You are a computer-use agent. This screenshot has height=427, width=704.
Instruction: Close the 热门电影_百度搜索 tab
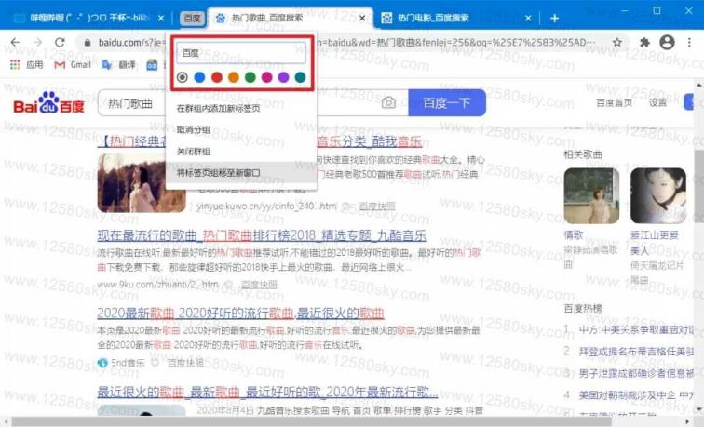point(528,18)
